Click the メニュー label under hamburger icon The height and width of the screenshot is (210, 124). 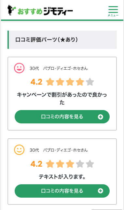coord(113,15)
